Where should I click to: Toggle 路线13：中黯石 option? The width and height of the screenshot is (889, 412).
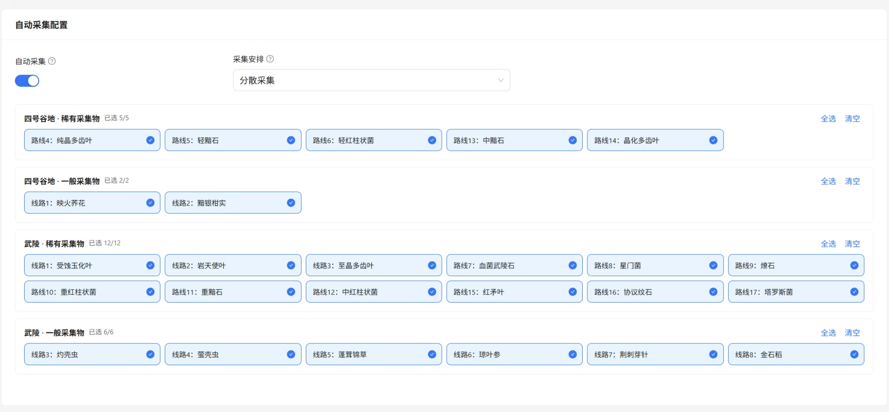[x=514, y=140]
